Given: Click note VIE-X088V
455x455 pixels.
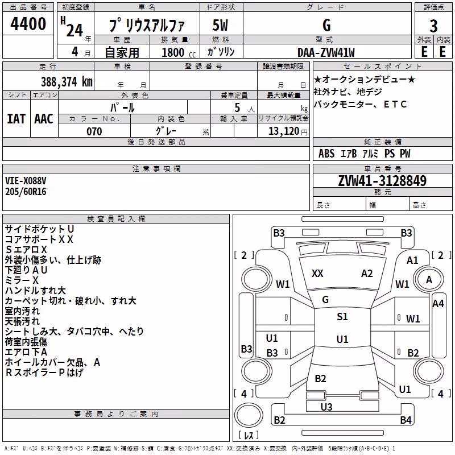Looking at the screenshot, I should click(x=26, y=181).
